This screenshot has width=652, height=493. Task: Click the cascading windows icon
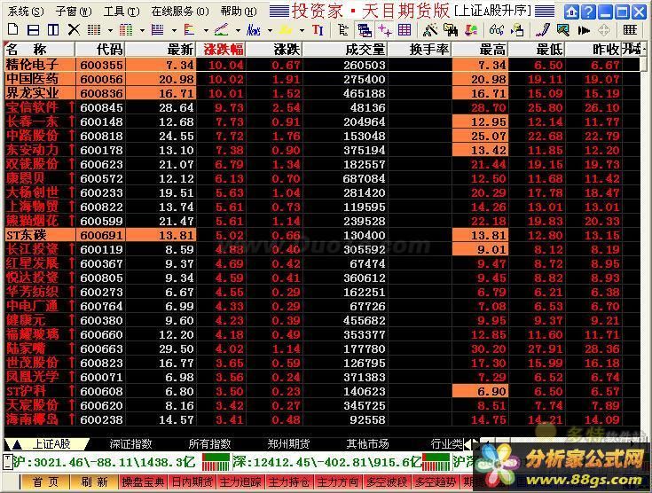point(365,30)
